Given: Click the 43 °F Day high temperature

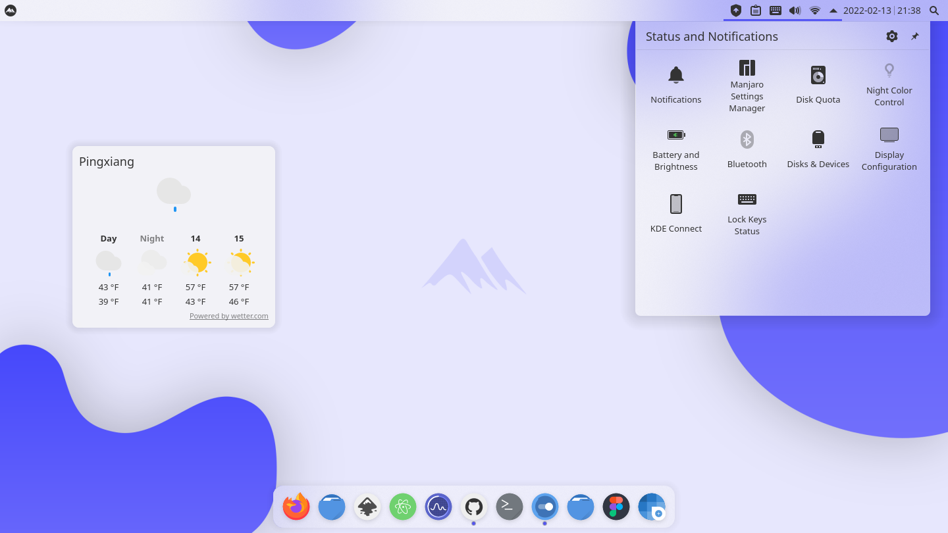Looking at the screenshot, I should coord(109,288).
